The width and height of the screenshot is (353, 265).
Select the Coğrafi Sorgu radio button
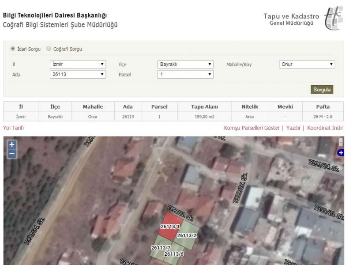click(x=49, y=49)
